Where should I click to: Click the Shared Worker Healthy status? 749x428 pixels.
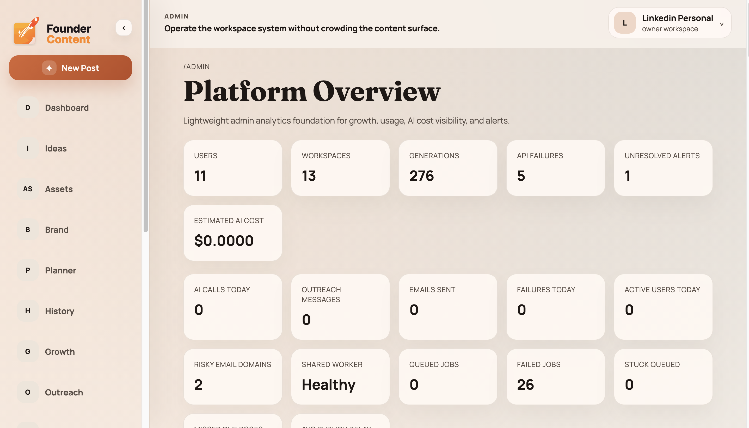329,384
